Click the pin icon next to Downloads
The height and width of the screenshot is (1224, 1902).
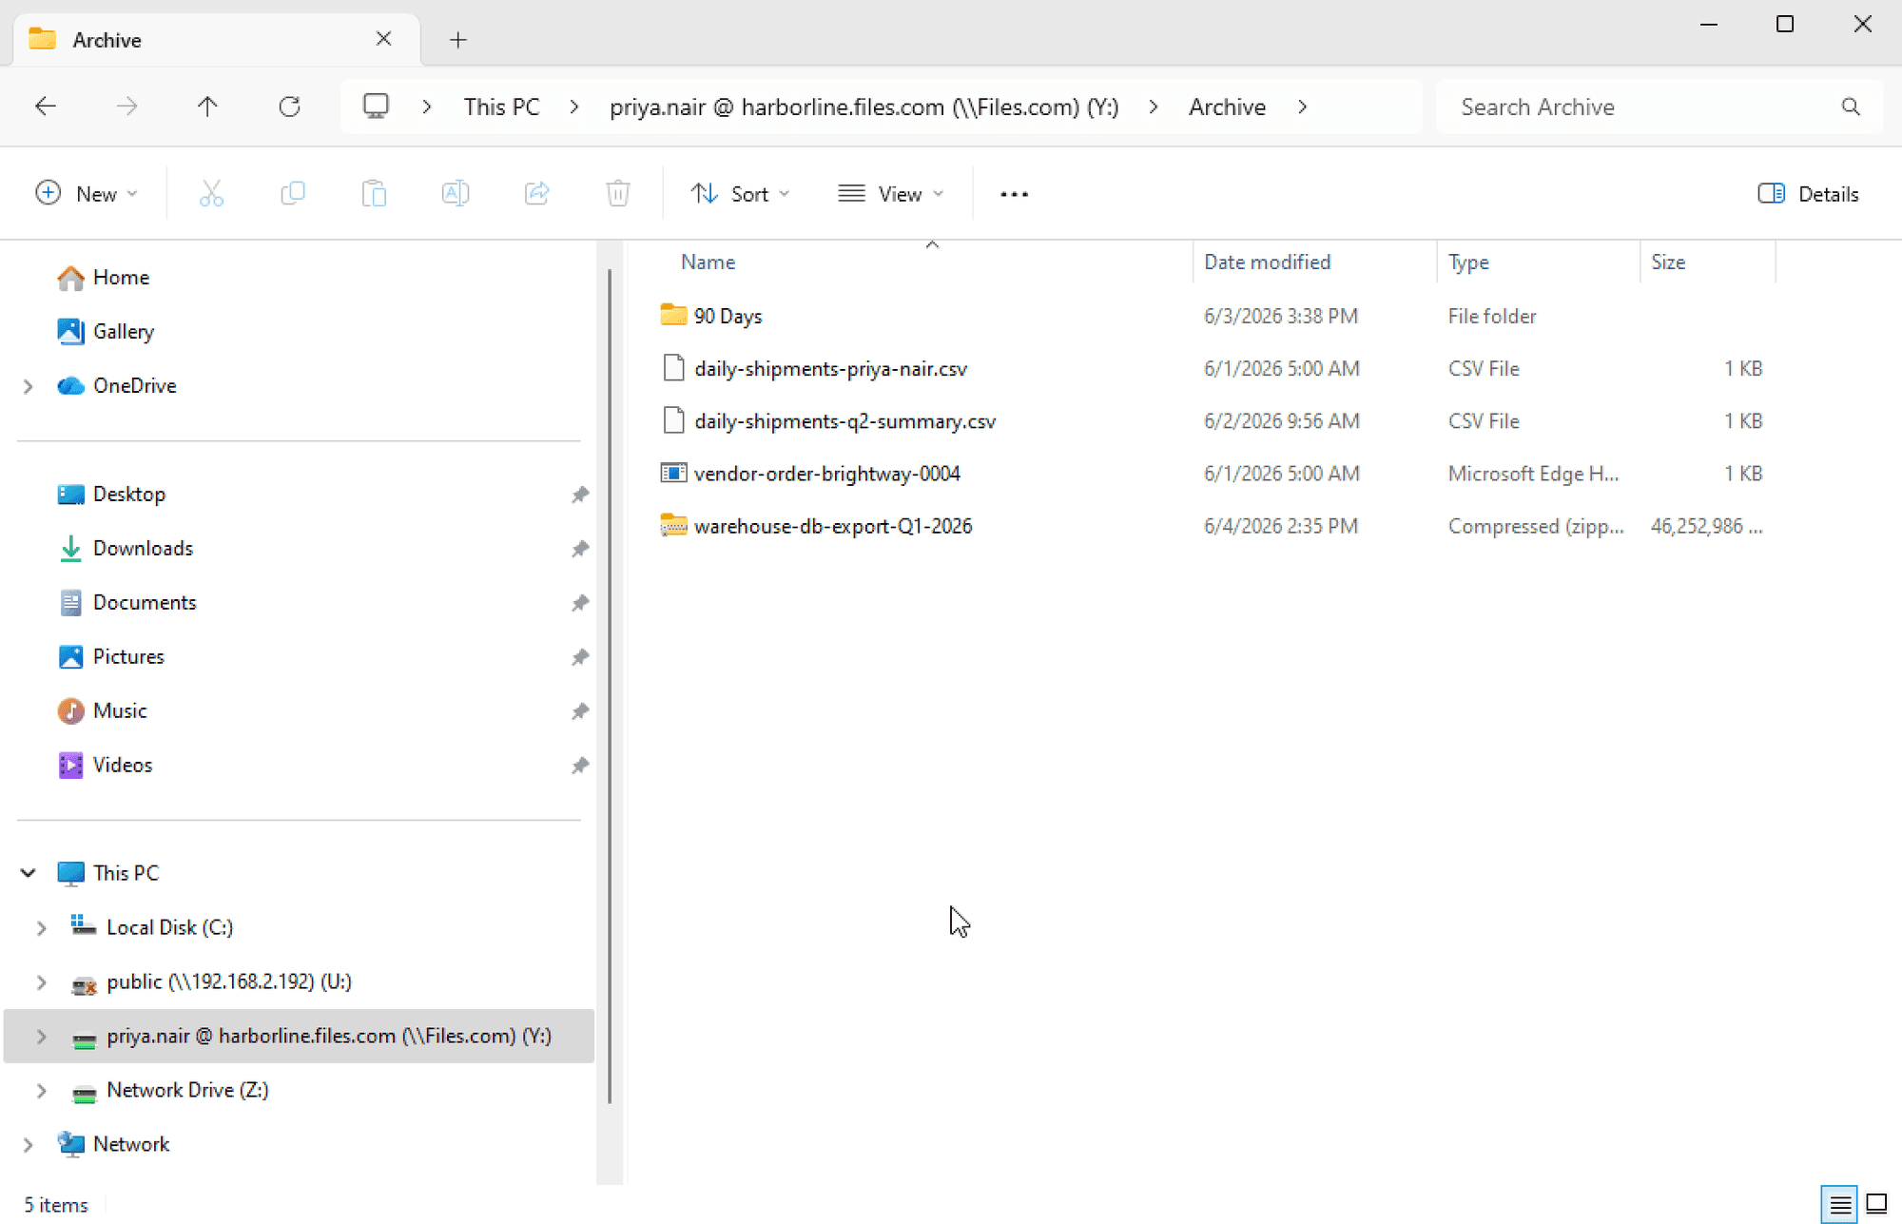[x=580, y=549]
